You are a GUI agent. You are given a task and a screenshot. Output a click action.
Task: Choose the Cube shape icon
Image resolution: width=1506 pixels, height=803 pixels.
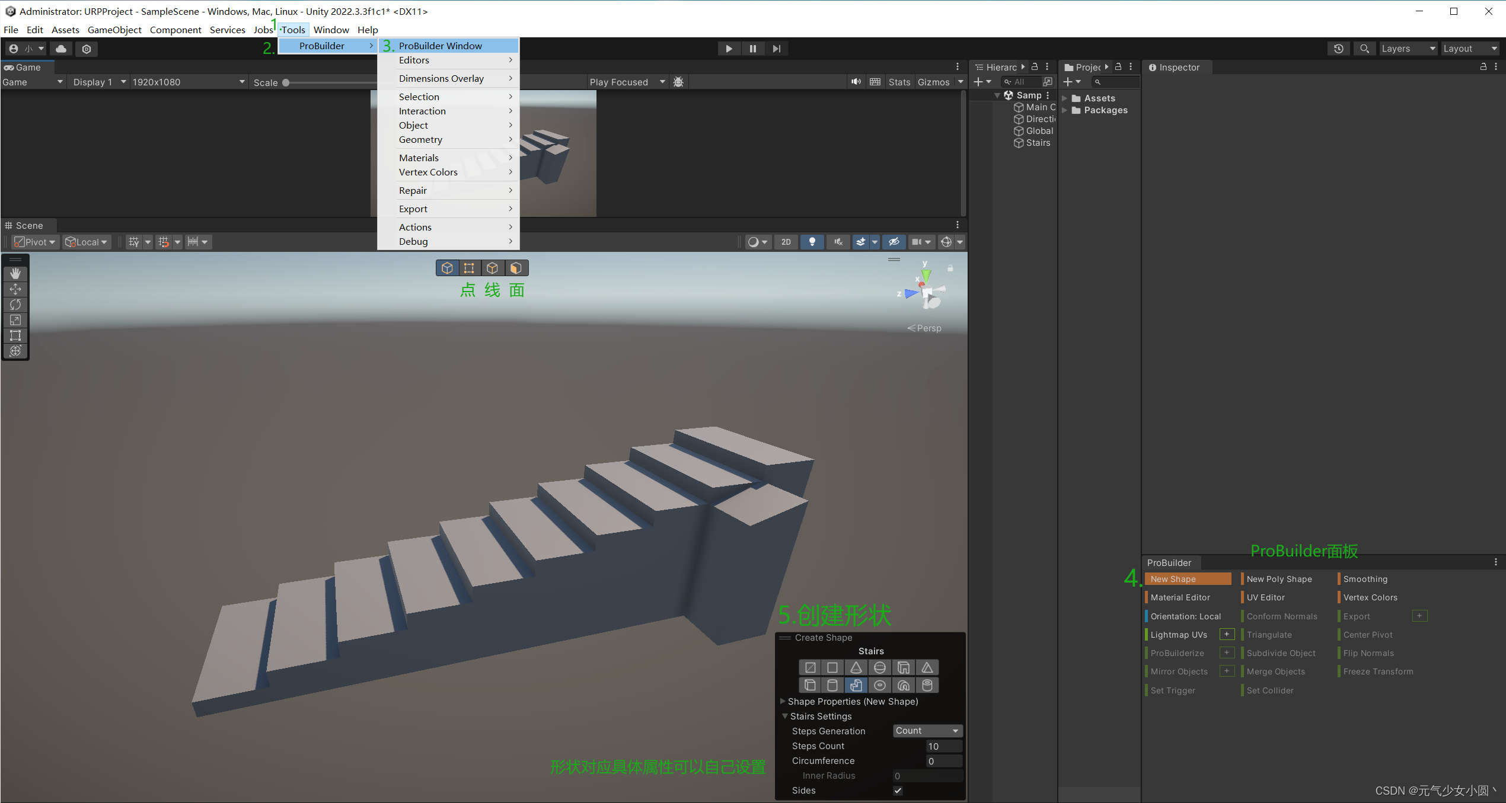coord(810,686)
